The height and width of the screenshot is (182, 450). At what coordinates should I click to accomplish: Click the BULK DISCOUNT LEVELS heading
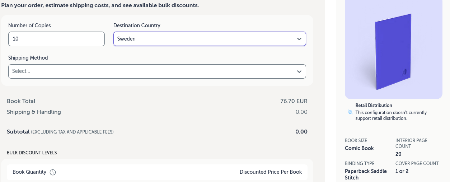(32, 153)
